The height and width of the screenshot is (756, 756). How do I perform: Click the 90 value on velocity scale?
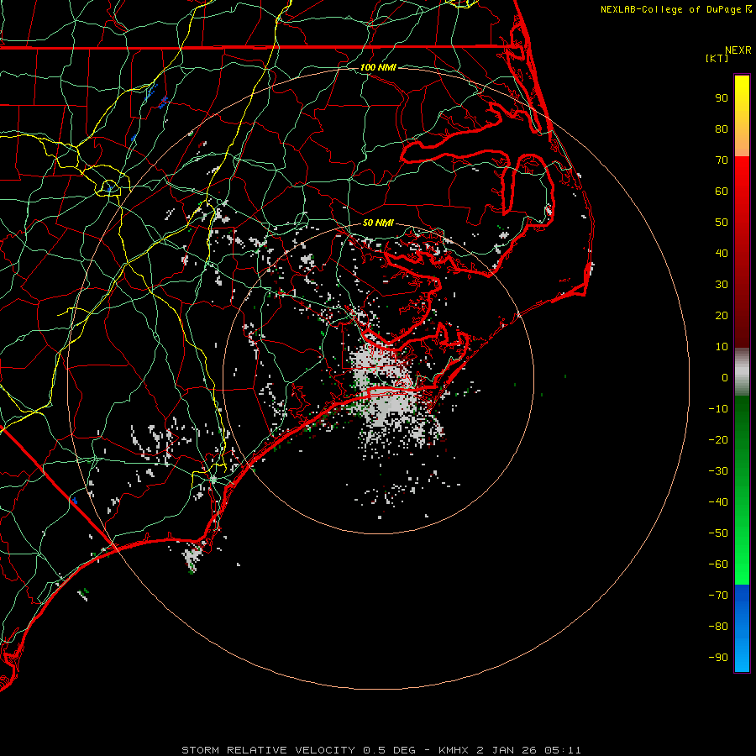[x=722, y=98]
